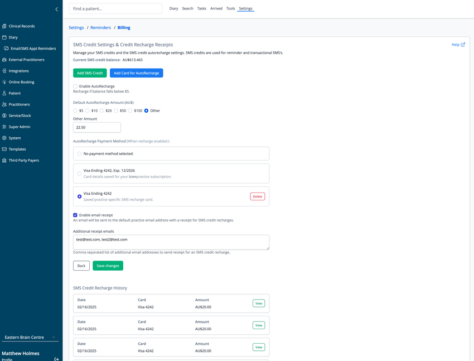Click the logout icon beside Profile
This screenshot has width=474, height=361.
pos(56,359)
